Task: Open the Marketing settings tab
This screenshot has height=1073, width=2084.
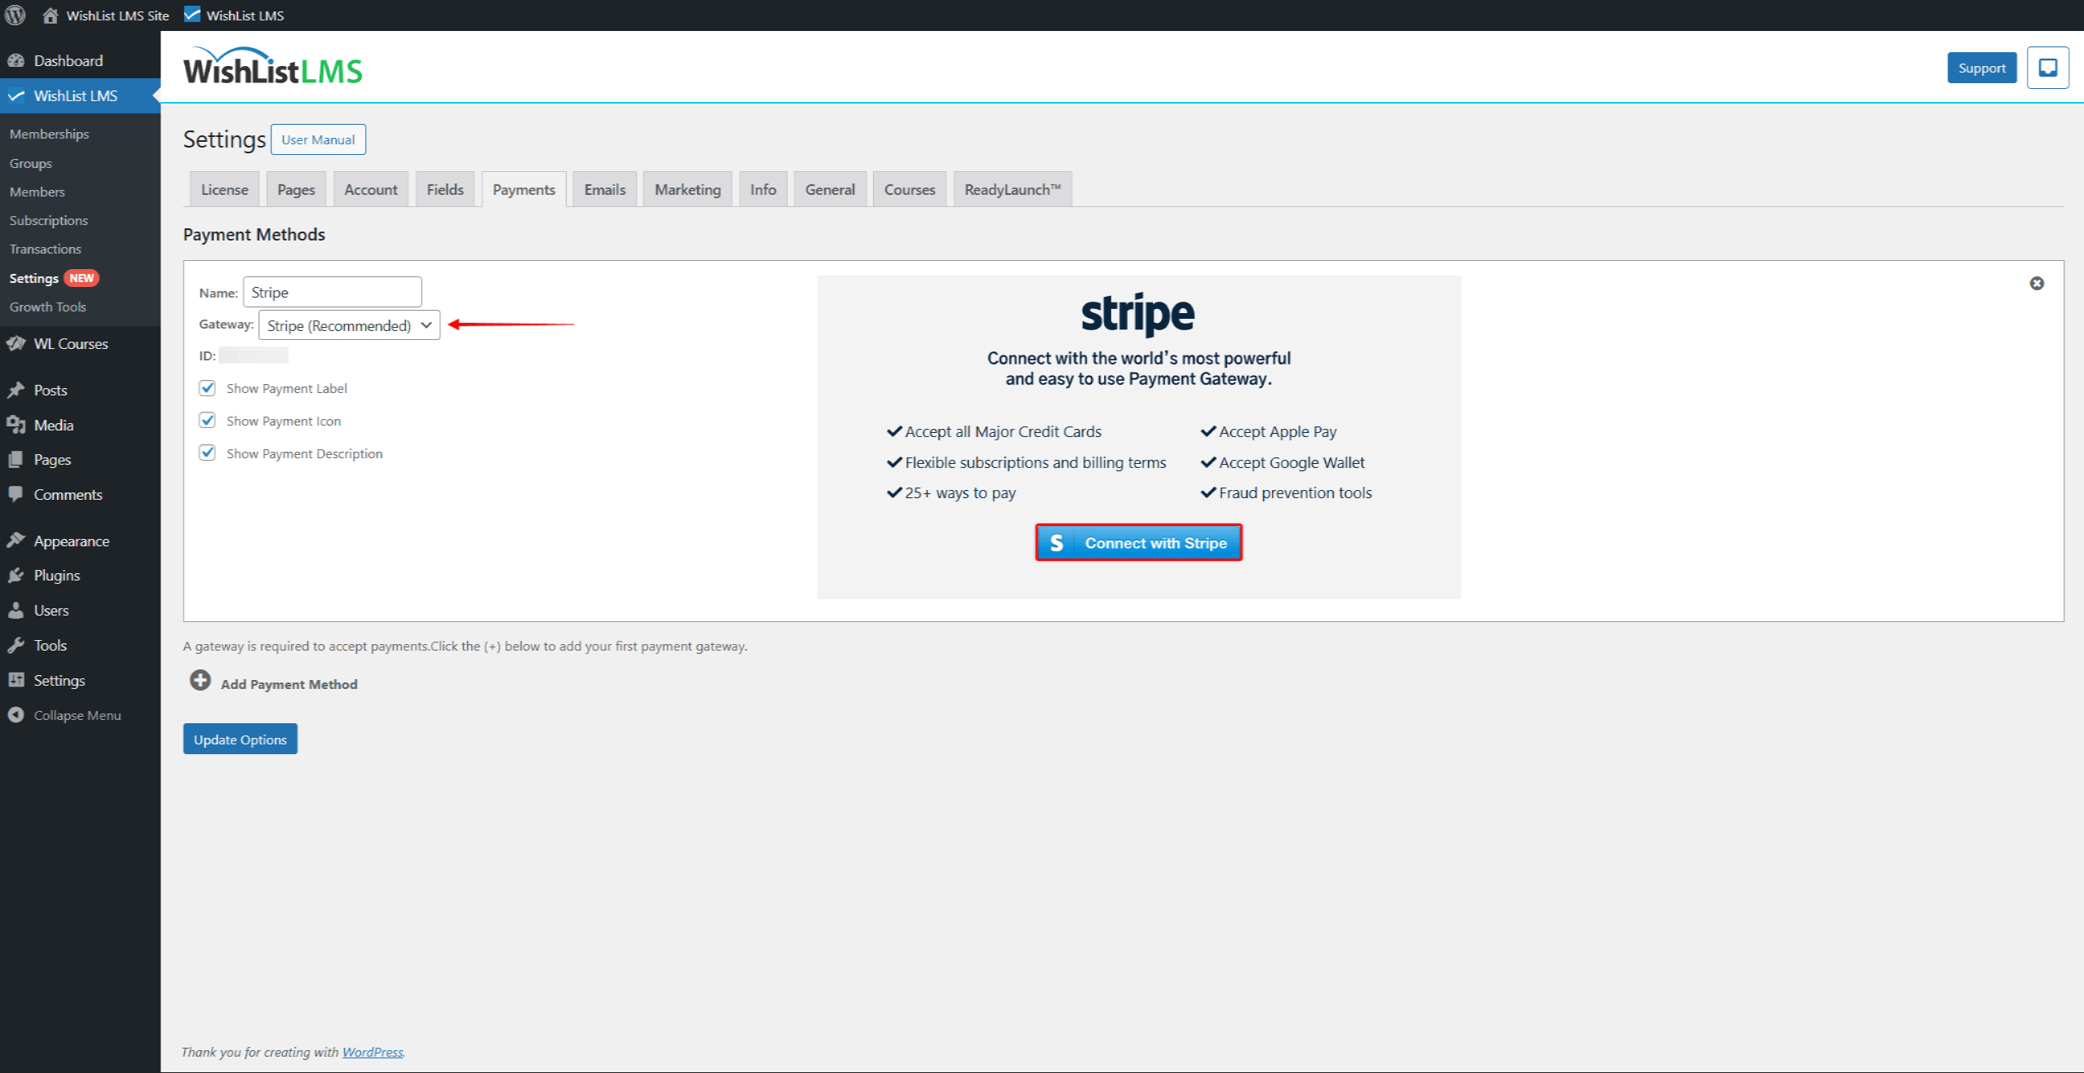Action: 687,188
